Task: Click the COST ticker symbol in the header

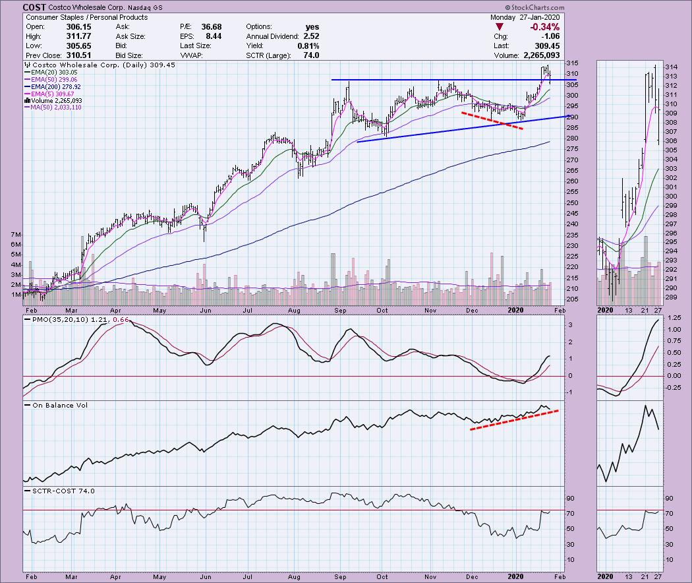Action: [34, 7]
